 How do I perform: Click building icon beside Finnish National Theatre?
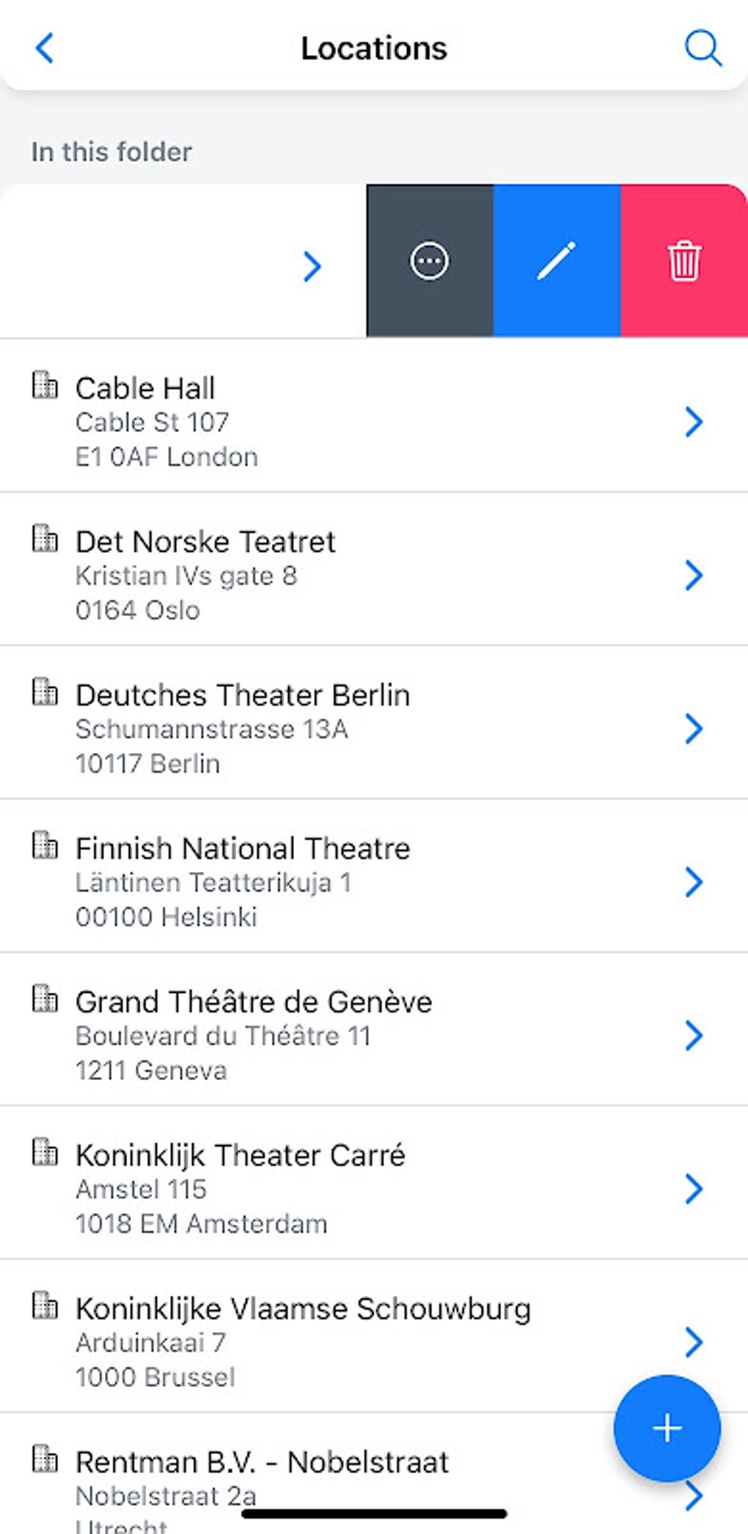coord(45,845)
